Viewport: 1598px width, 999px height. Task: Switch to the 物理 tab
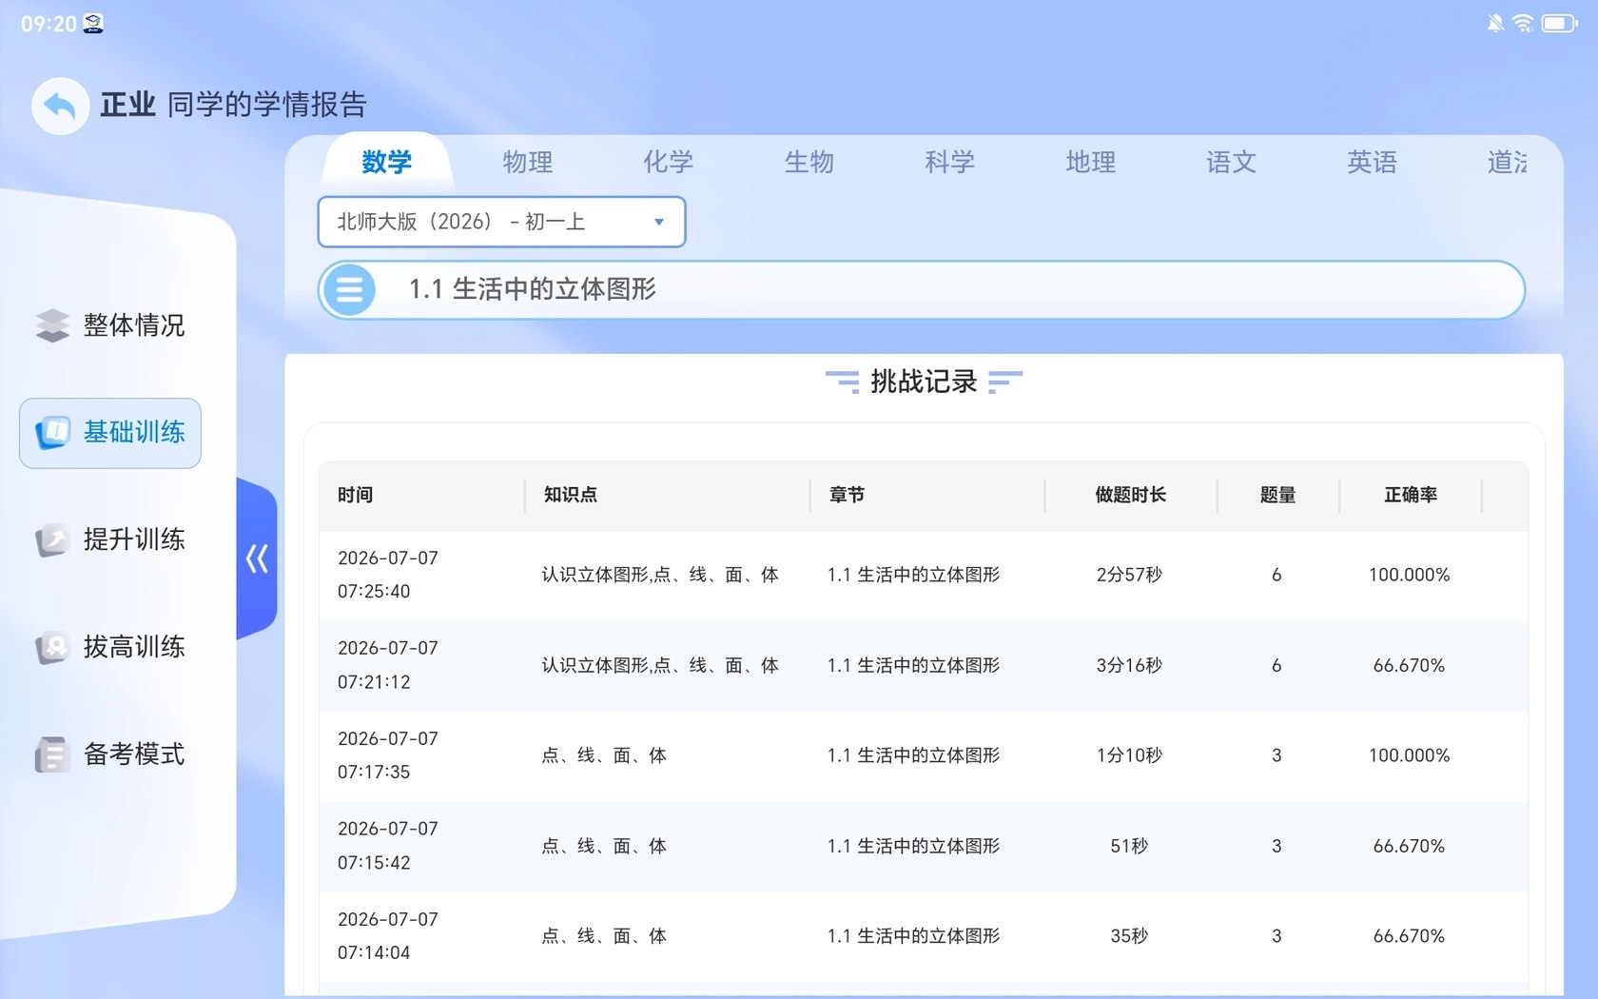(528, 162)
